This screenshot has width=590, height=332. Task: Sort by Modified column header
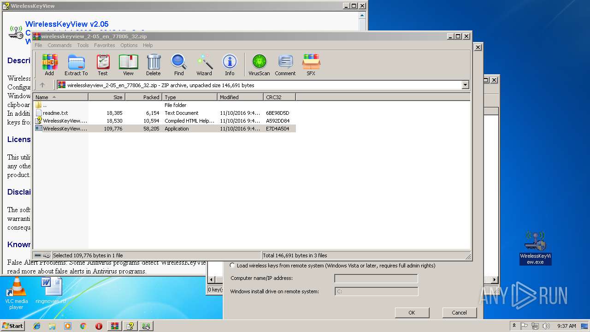point(240,97)
